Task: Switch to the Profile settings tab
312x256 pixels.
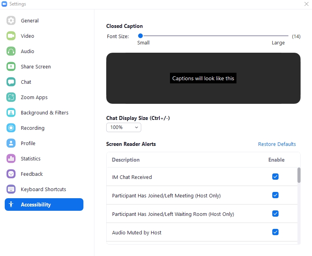Action: point(28,144)
